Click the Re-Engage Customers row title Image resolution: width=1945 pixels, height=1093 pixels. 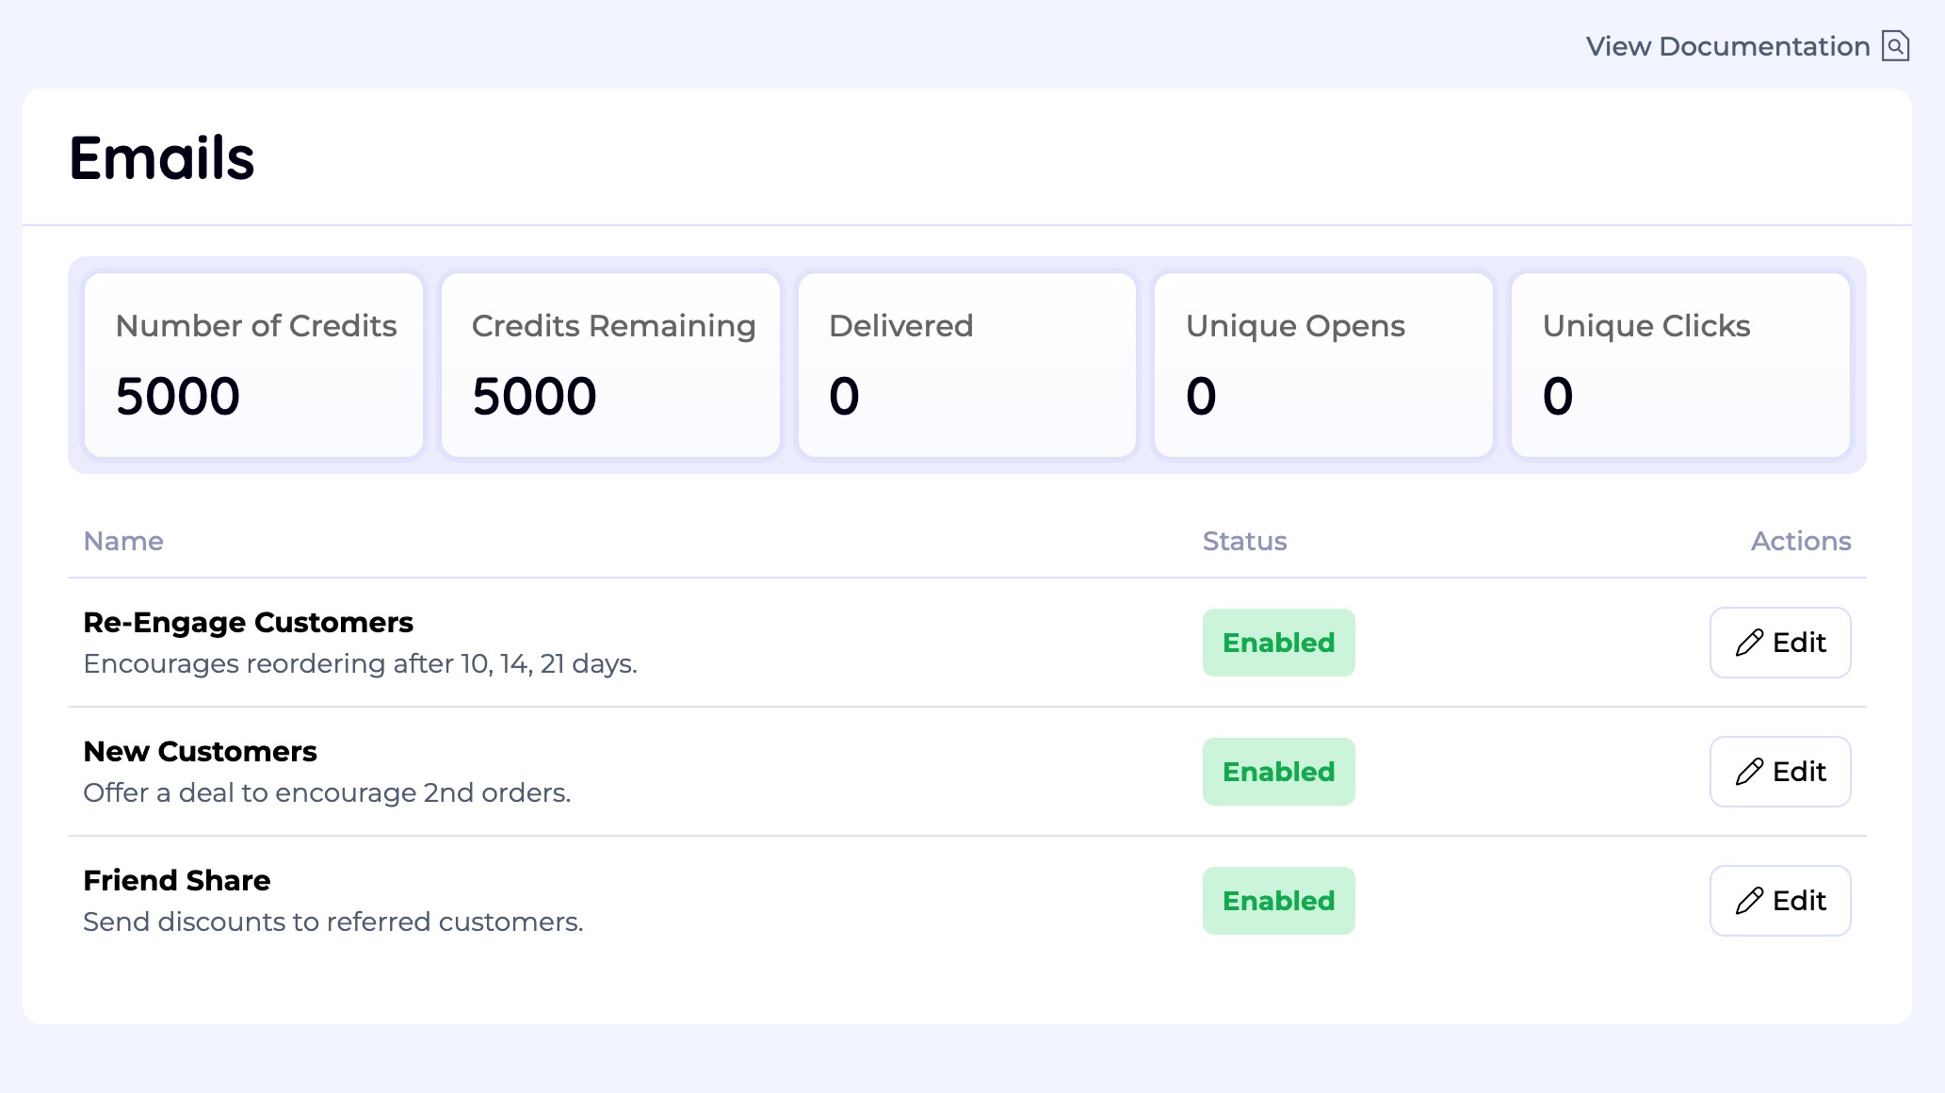[x=248, y=623]
